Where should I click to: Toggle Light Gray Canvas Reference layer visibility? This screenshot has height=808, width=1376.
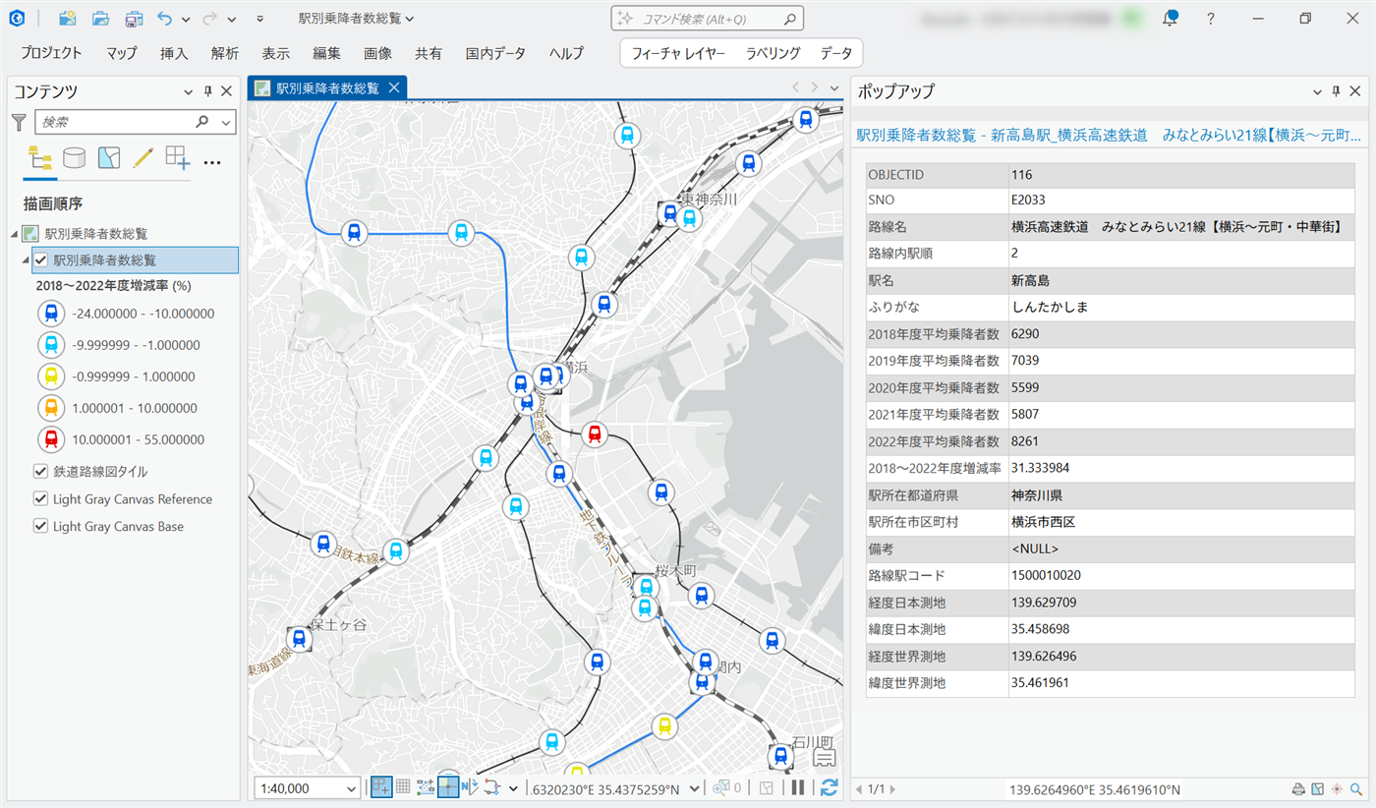pyautogui.click(x=41, y=499)
